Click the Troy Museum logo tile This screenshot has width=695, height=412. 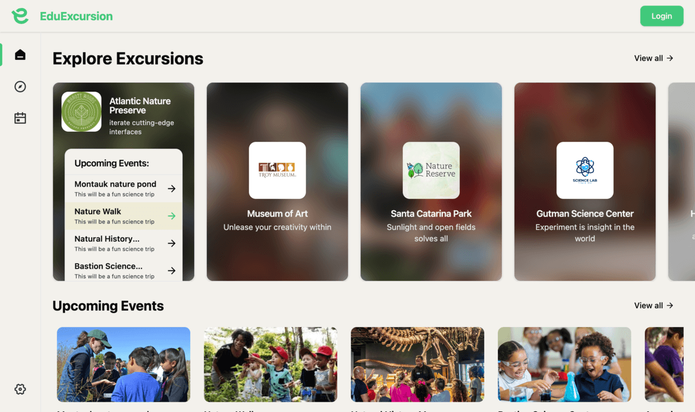(277, 170)
